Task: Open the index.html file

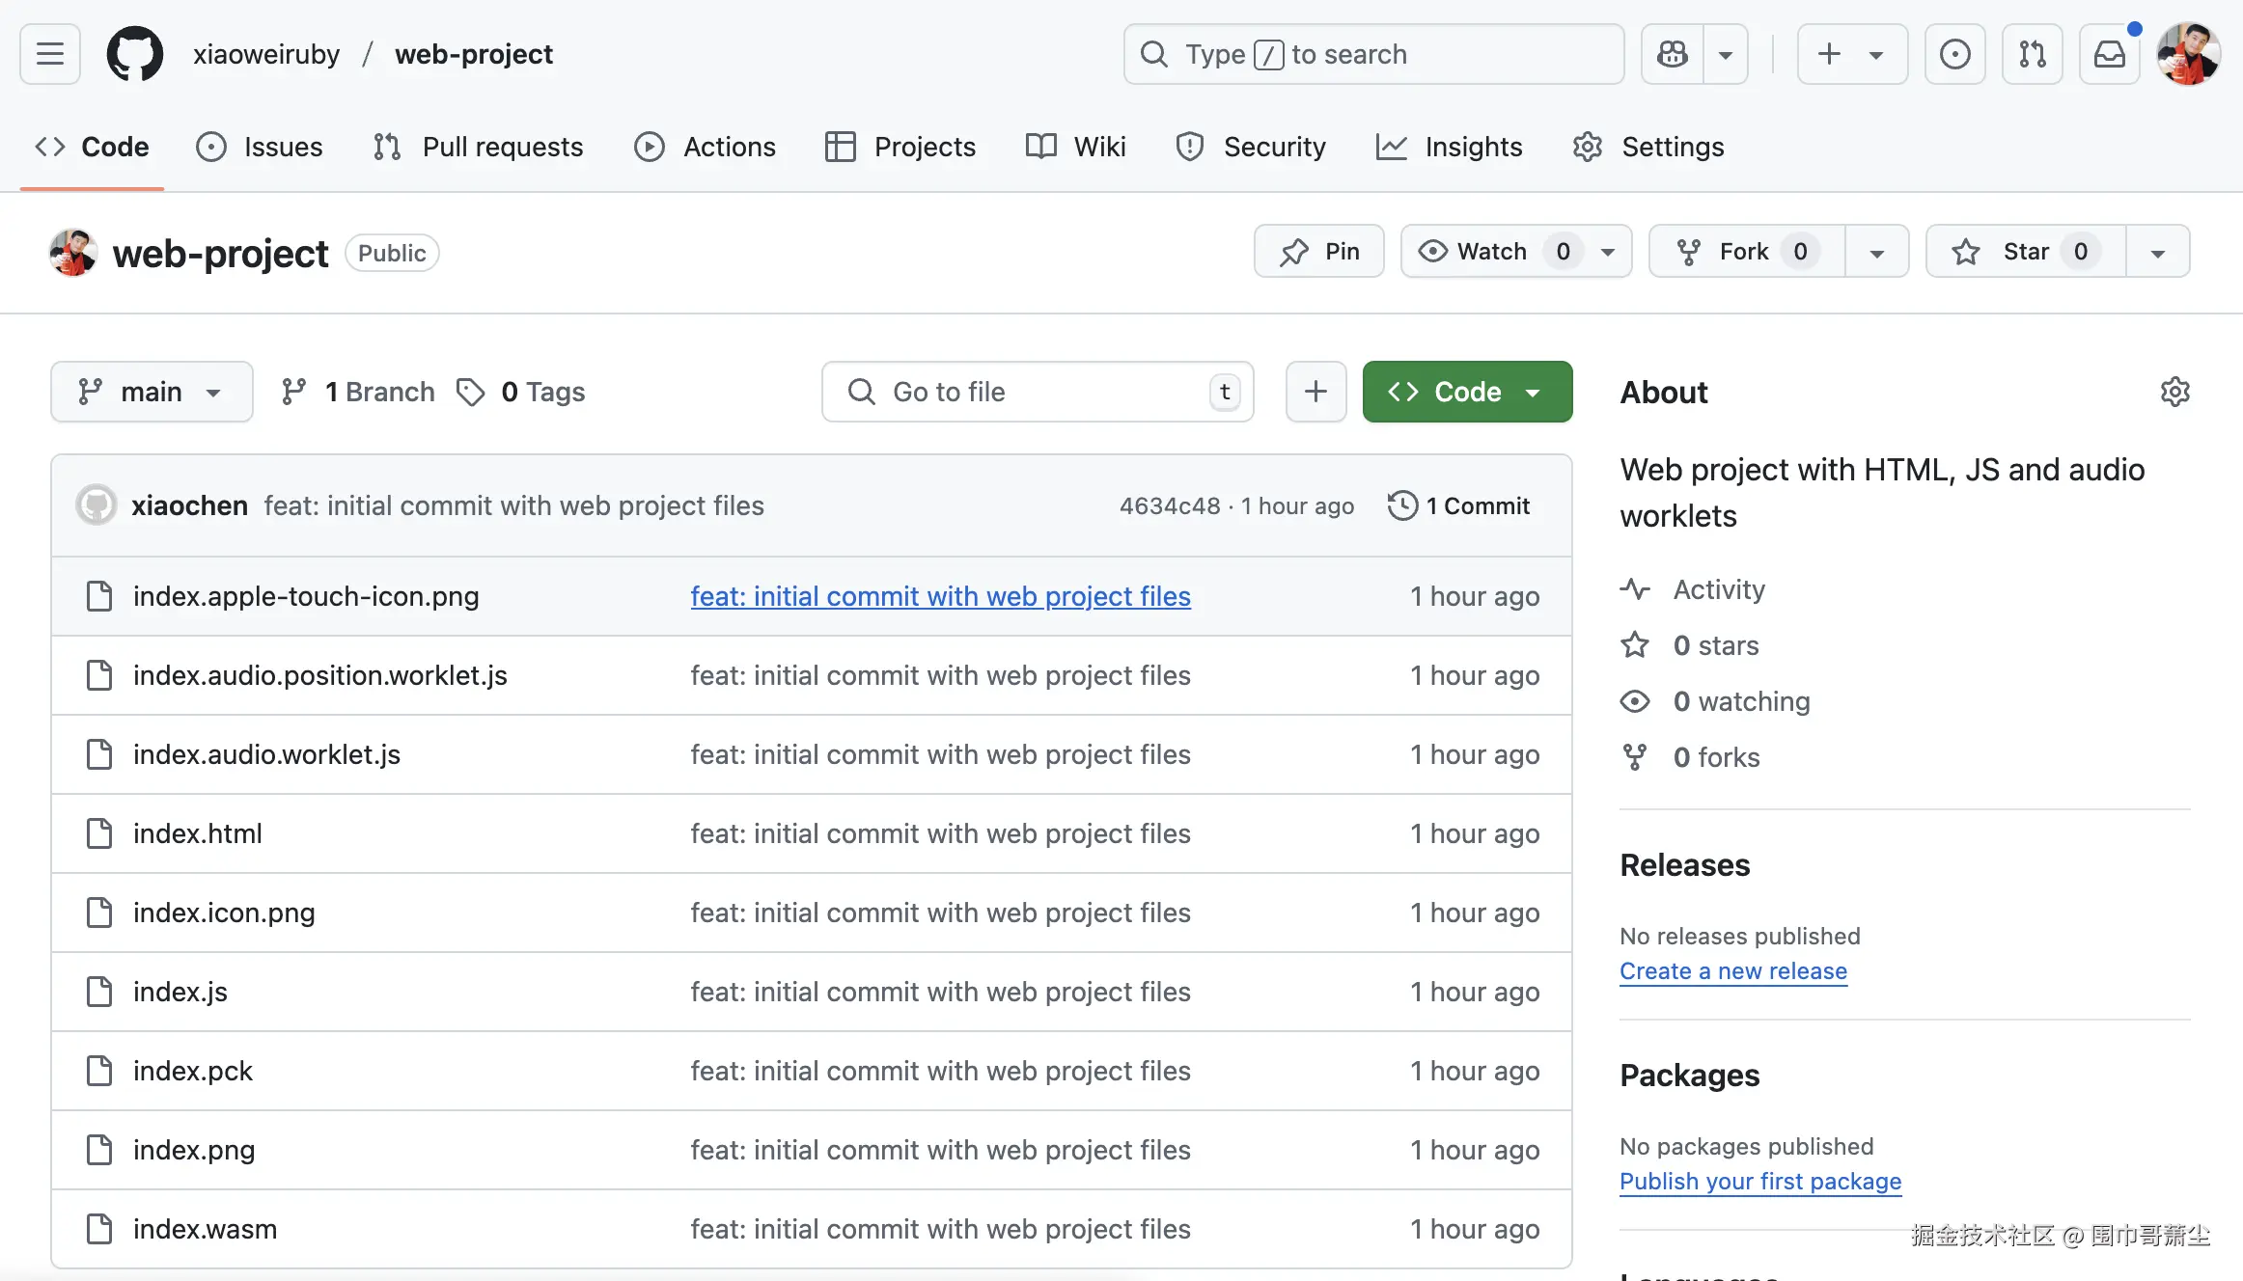Action: pos(197,833)
